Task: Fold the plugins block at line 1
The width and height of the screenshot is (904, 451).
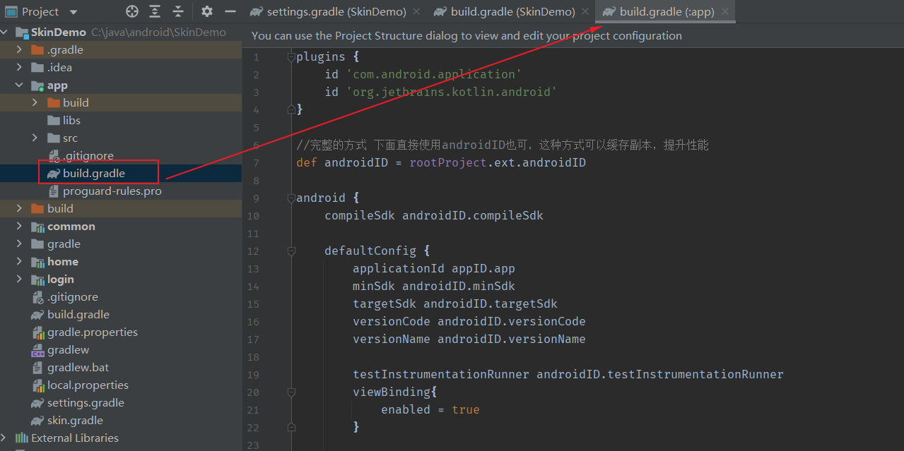Action: [290, 57]
